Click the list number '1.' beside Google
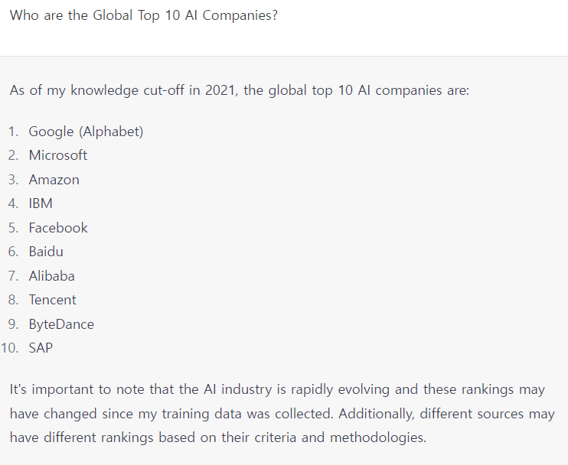The image size is (568, 465). click(14, 132)
